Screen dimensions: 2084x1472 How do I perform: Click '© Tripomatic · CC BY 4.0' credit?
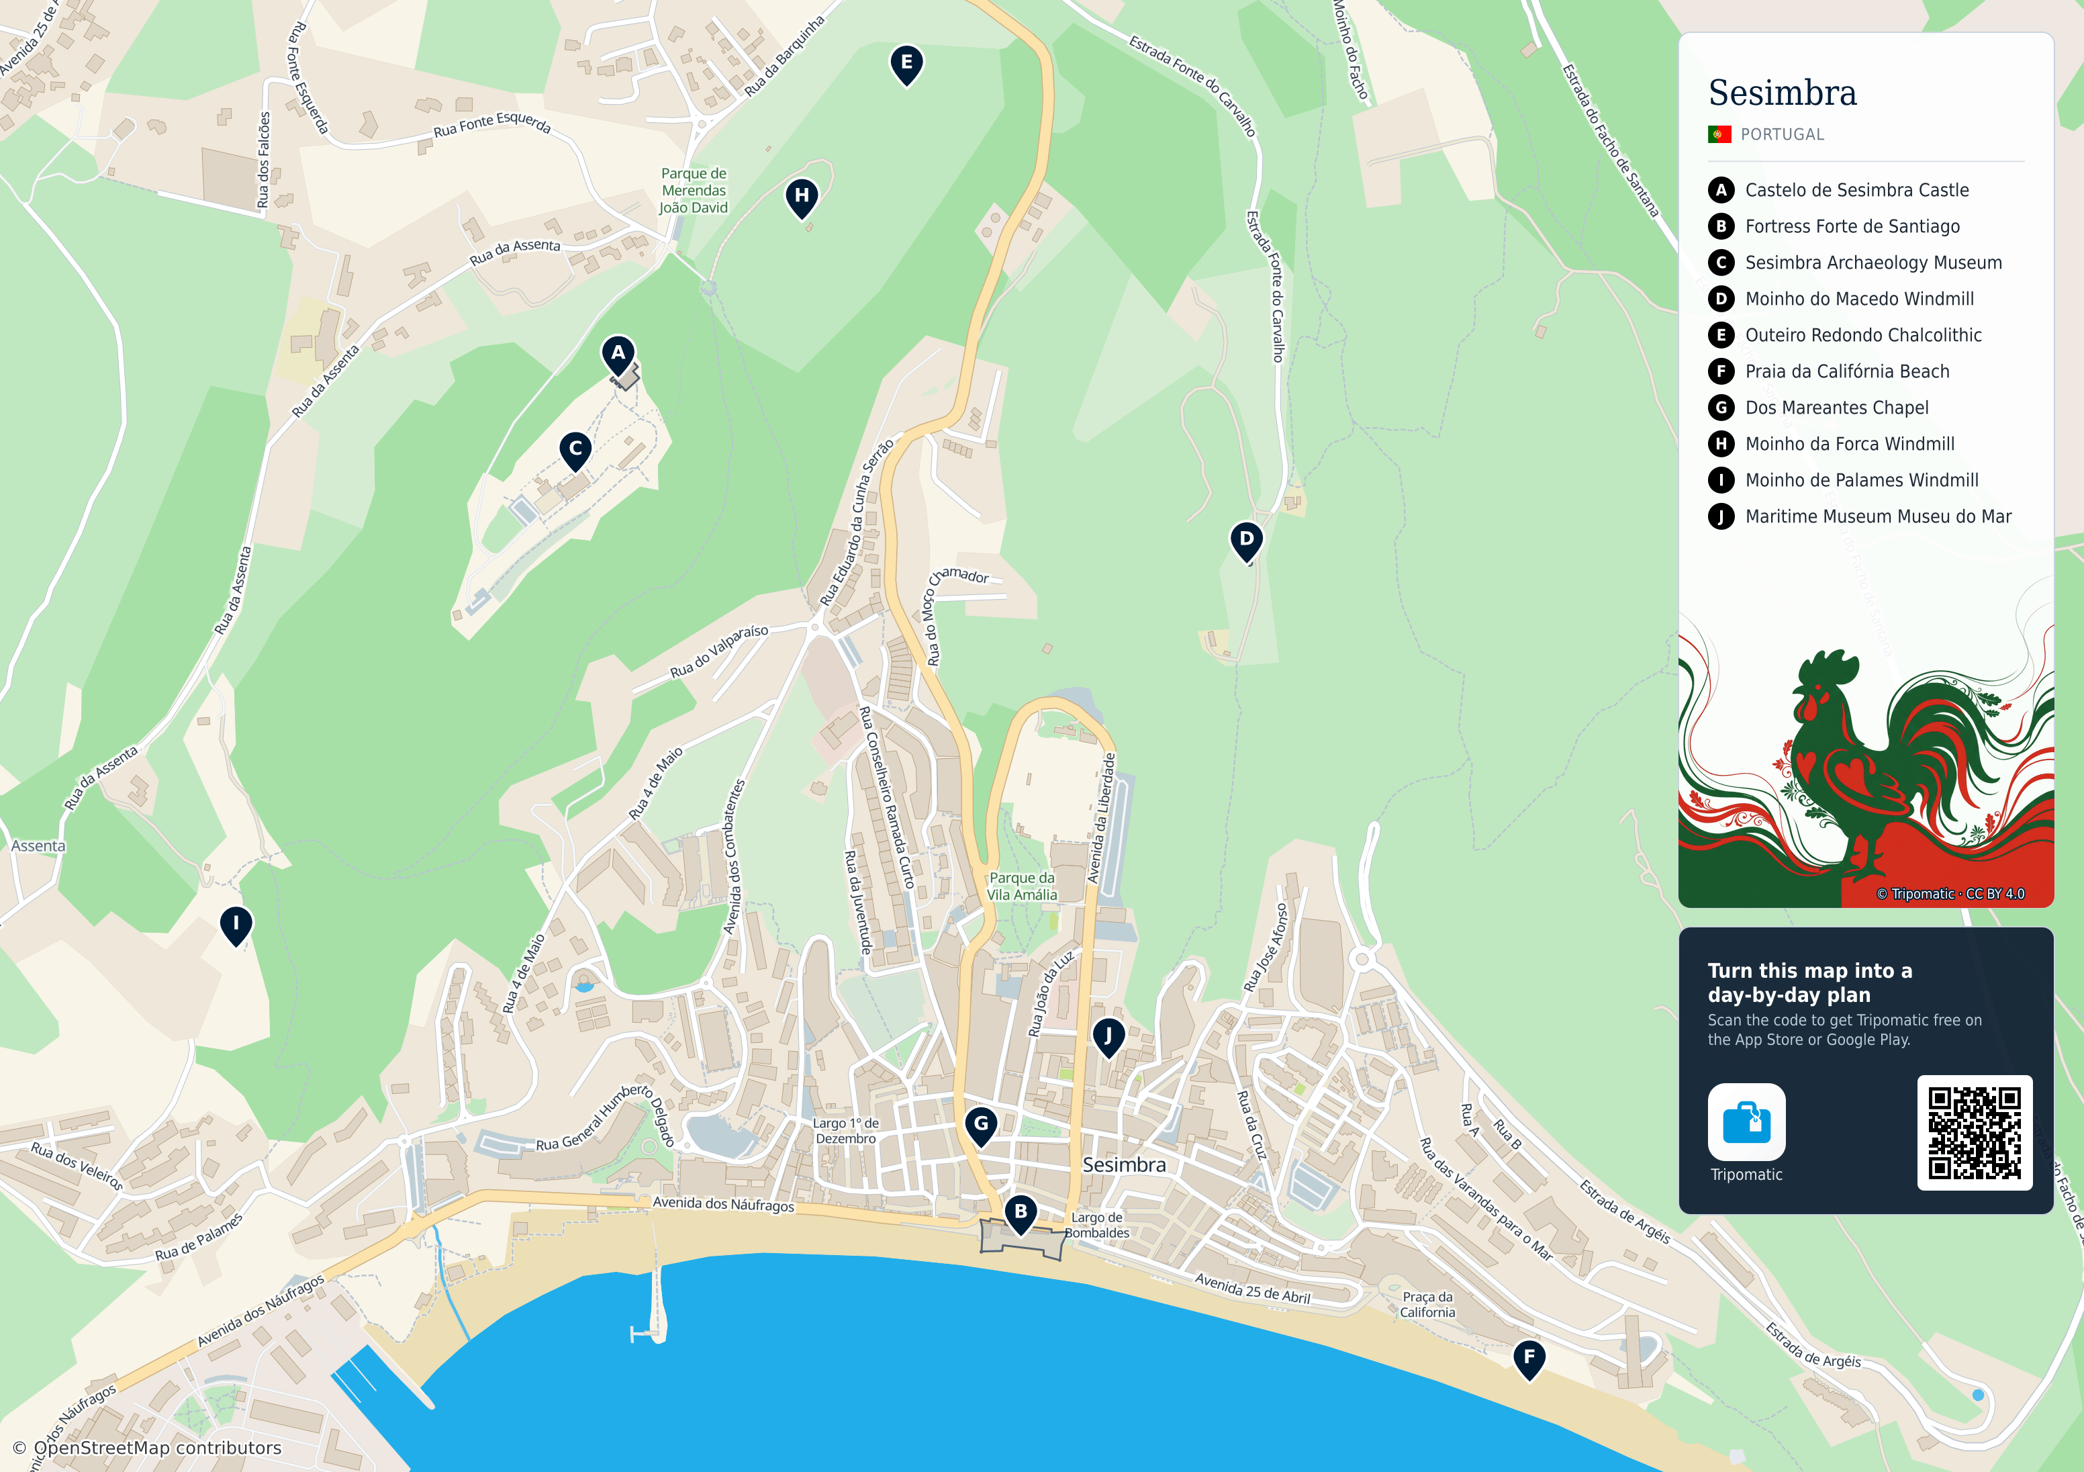pos(1950,894)
